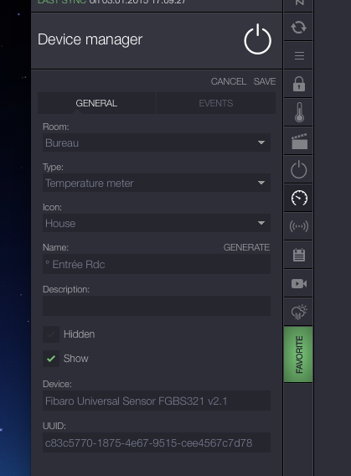This screenshot has width=351, height=476.
Task: Toggle the green FAVORITE side tab
Action: click(298, 354)
